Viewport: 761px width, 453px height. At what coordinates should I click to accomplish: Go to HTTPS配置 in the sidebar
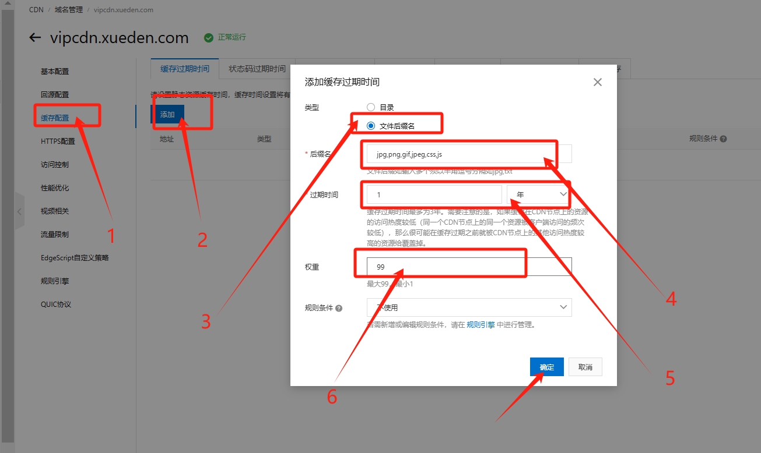[58, 141]
